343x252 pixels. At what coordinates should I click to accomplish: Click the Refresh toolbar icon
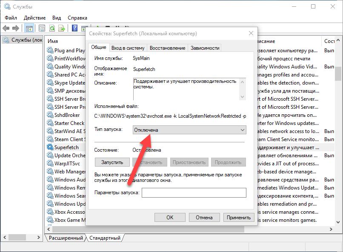pyautogui.click(x=52, y=28)
